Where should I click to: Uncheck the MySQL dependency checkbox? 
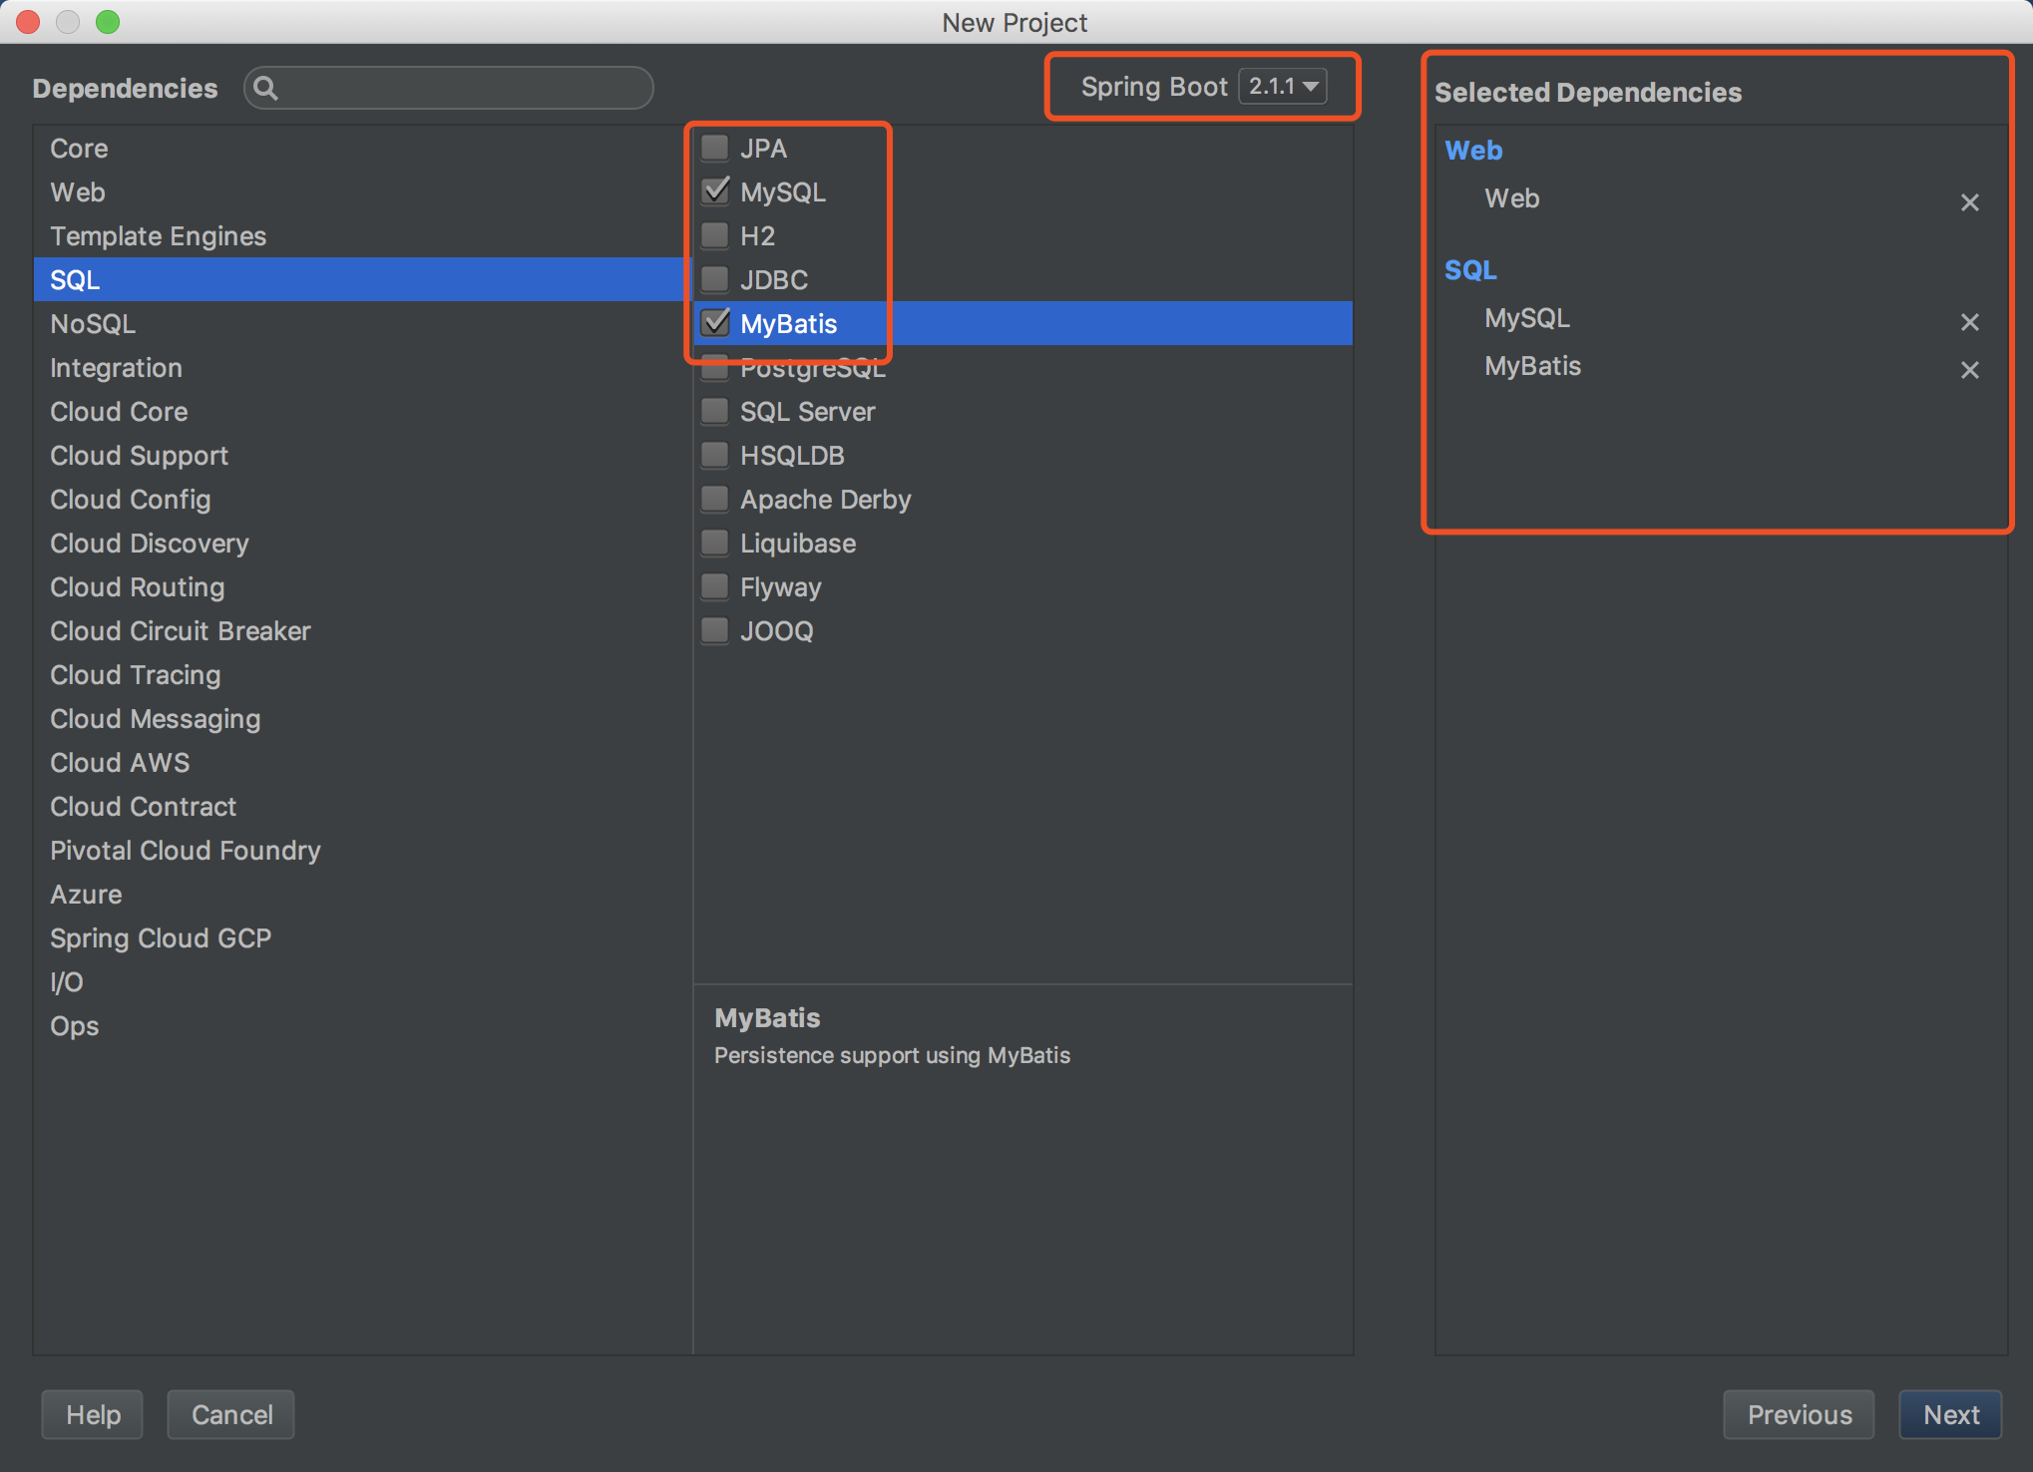point(715,190)
